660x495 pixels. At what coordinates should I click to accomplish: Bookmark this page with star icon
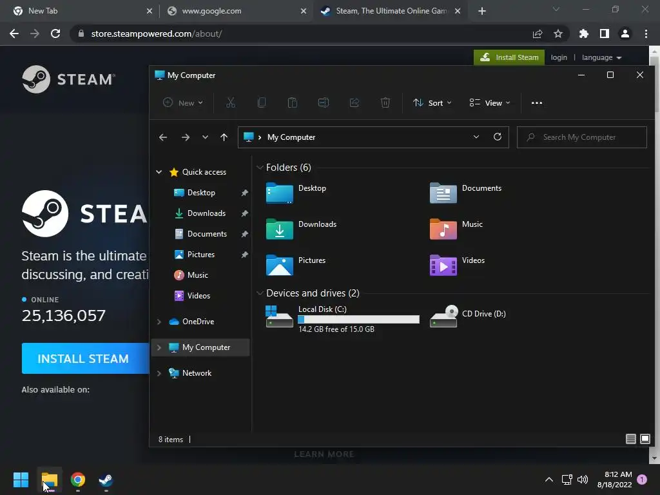point(558,34)
